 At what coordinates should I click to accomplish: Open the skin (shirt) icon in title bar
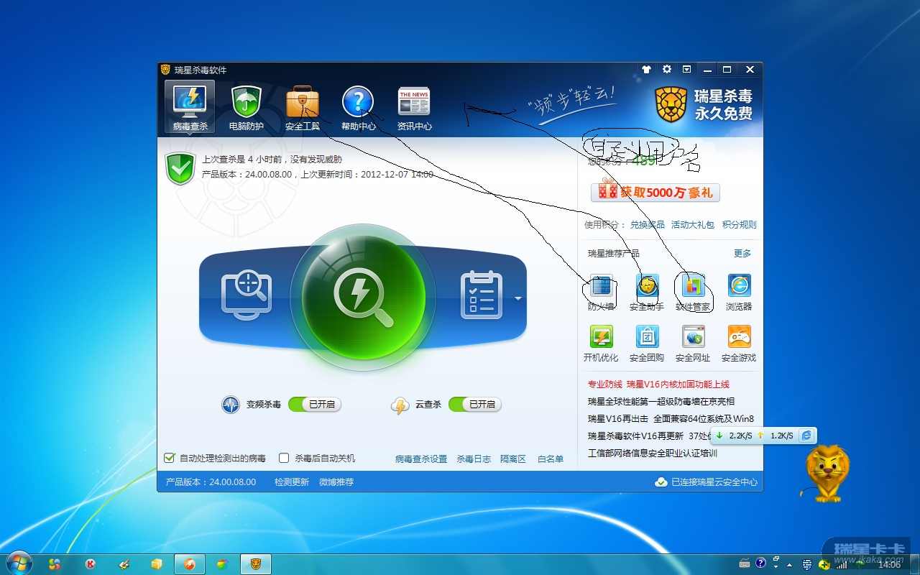[x=646, y=70]
